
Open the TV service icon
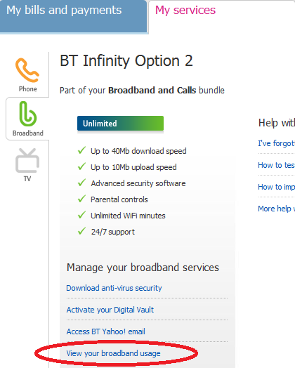[27, 161]
